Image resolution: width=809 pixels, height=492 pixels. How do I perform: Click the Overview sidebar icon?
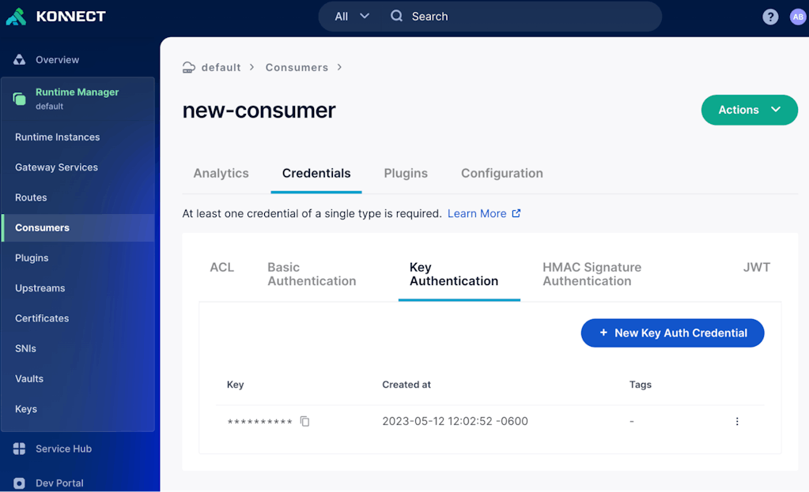point(19,60)
